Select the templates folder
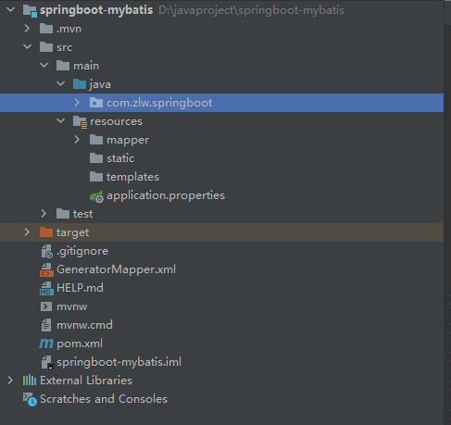 tap(132, 177)
